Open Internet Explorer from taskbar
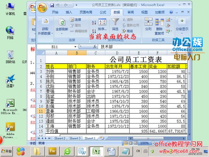The width and height of the screenshot is (209, 157). pos(67,151)
